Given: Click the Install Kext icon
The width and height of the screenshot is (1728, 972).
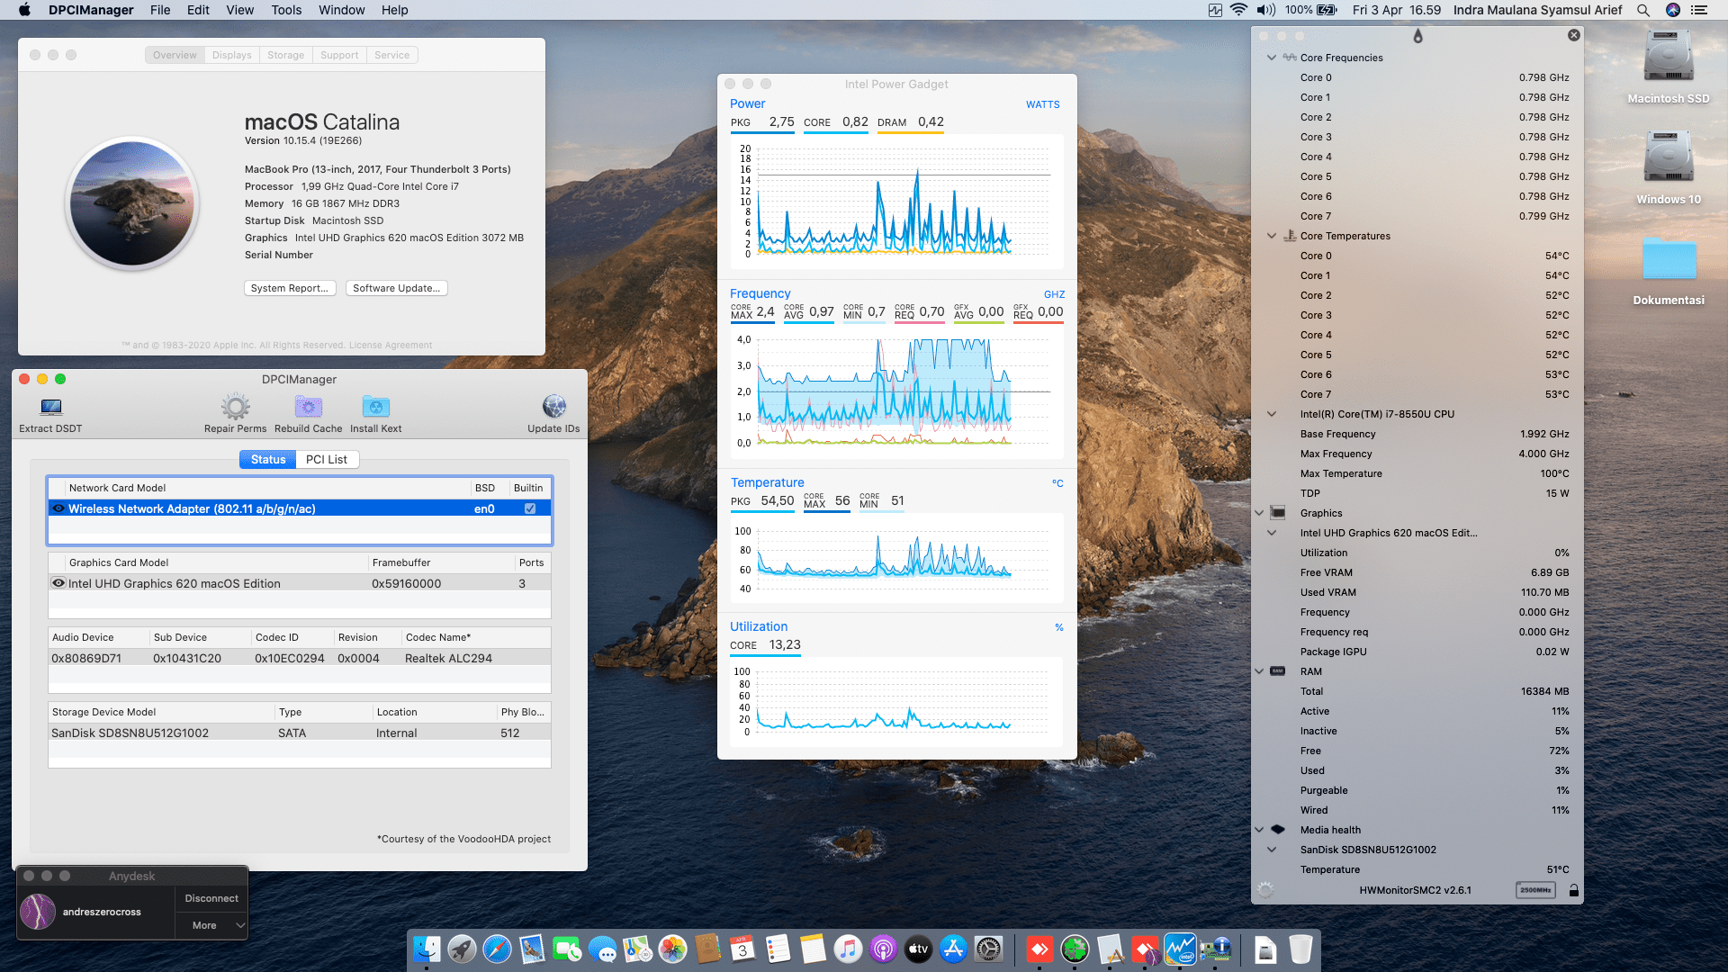Looking at the screenshot, I should 375,408.
